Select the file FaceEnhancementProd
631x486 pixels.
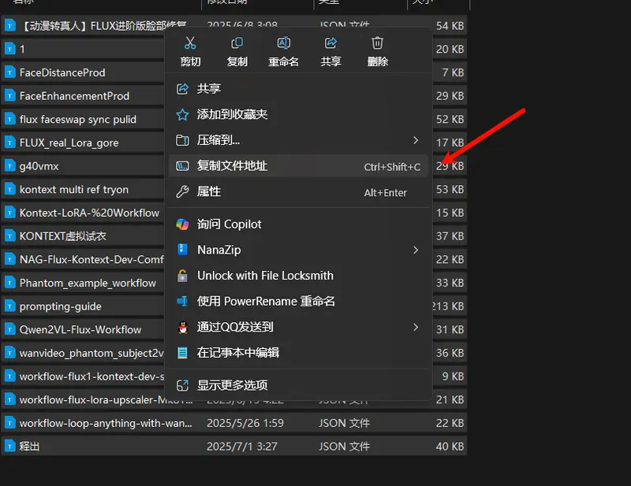(74, 96)
